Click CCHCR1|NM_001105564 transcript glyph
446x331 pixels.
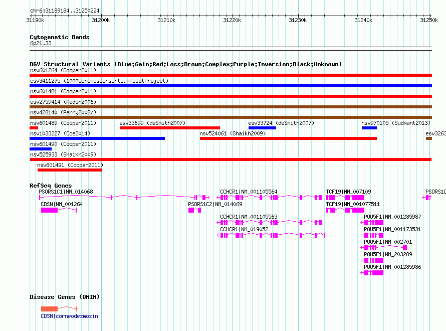click(x=270, y=197)
